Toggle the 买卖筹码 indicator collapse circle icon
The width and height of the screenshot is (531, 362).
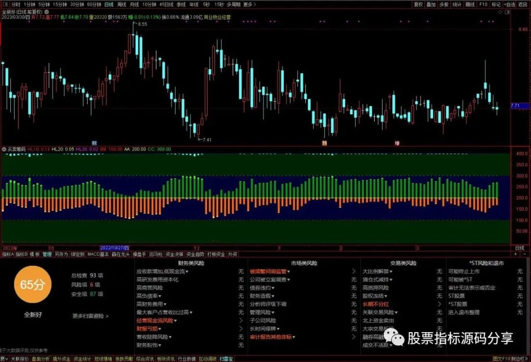(4, 149)
